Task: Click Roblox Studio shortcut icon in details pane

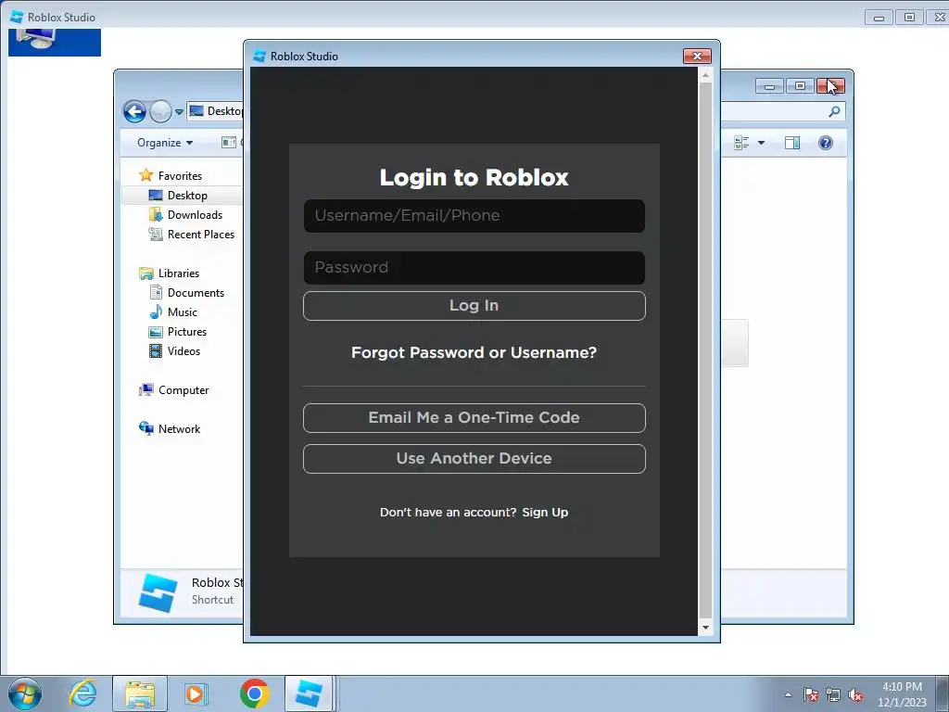Action: point(158,592)
